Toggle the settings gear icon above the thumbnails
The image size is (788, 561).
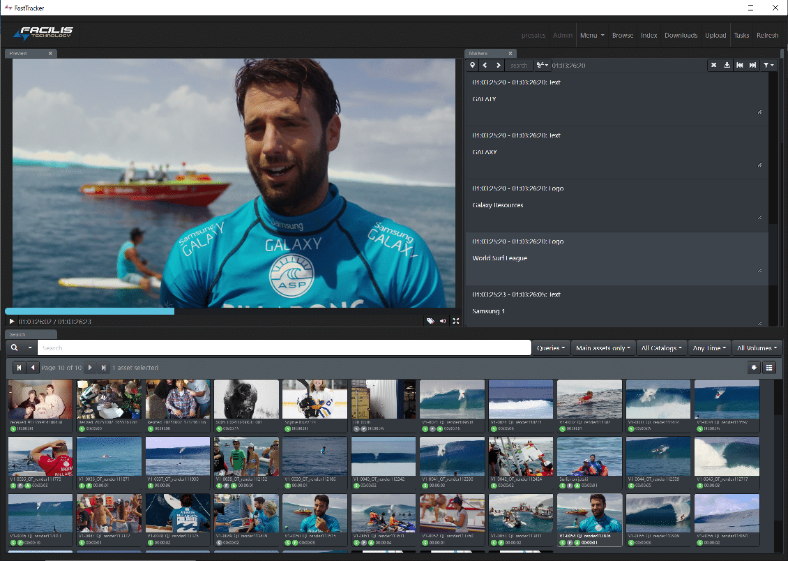click(x=754, y=368)
